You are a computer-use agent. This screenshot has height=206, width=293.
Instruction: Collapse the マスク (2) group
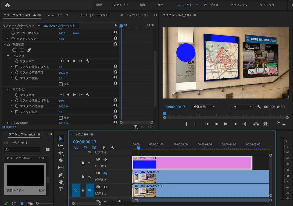point(8,89)
